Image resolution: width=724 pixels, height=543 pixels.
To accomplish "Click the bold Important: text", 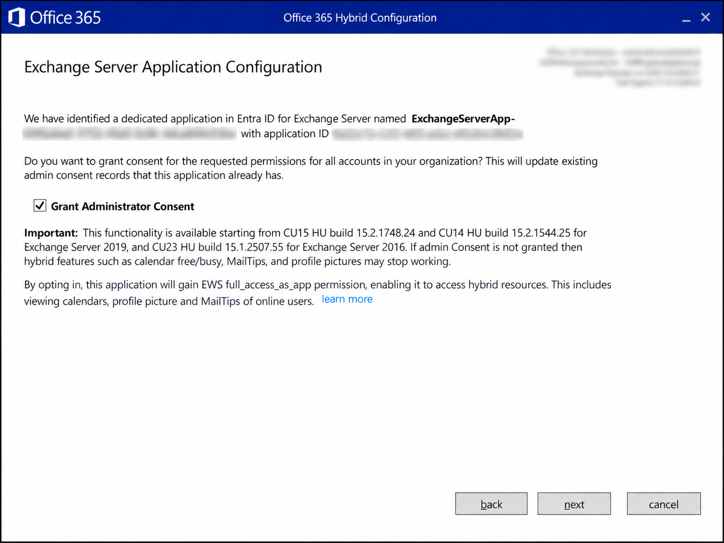I will pyautogui.click(x=51, y=233).
